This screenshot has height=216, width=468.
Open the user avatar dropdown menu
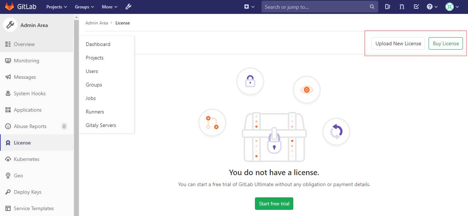451,7
